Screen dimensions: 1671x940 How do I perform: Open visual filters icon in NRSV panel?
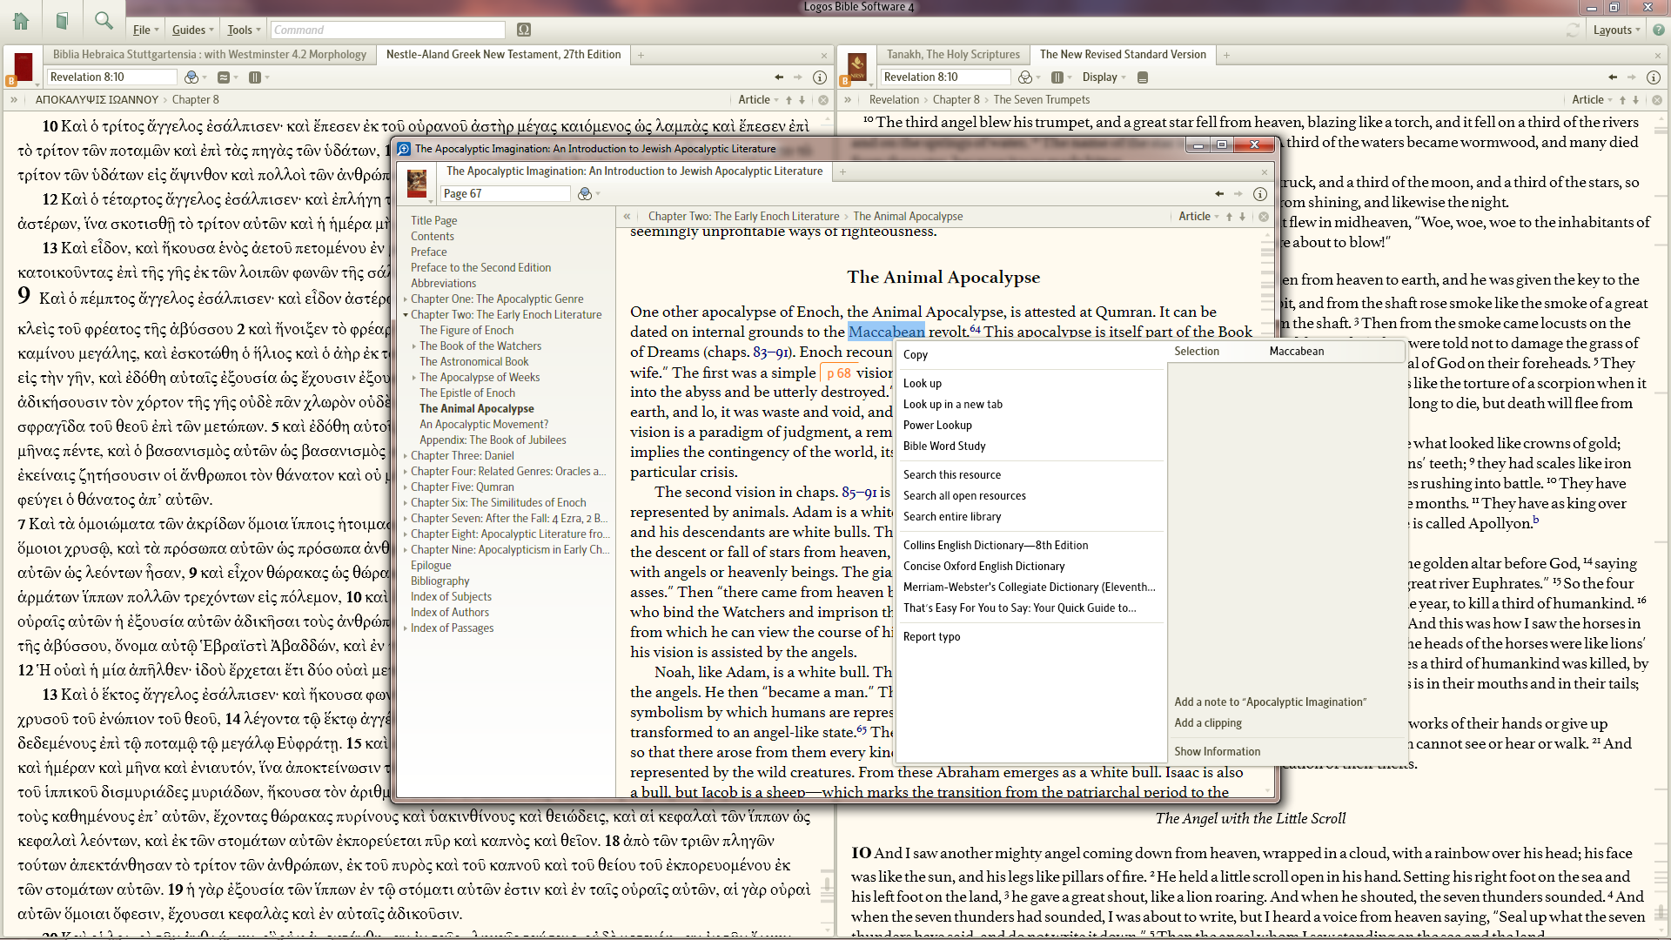(x=1026, y=77)
